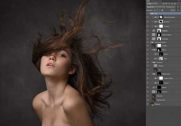The height and width of the screenshot is (126, 181).
Task: Select the light noisy mask thumbnail
Action: (x=161, y=58)
